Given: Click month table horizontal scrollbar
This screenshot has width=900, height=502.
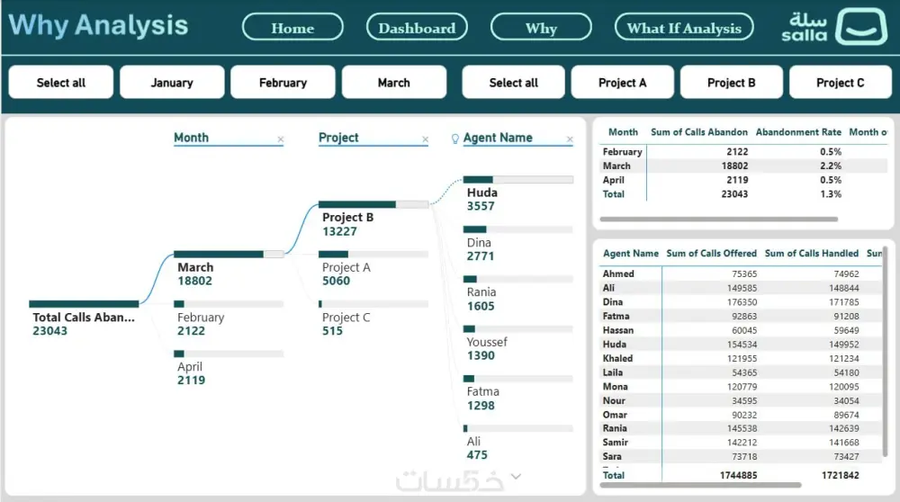Looking at the screenshot, I should [718, 220].
